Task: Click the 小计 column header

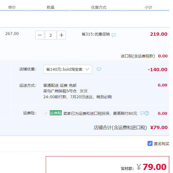Action: point(148,7)
